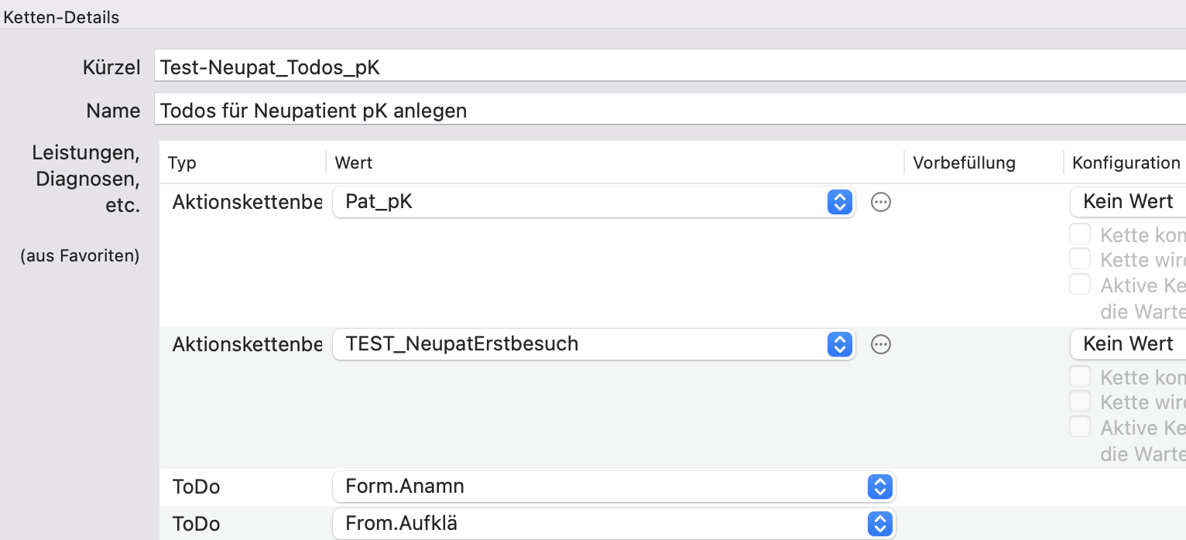The width and height of the screenshot is (1186, 540).
Task: Expand the Pat_pK value dropdown
Action: point(594,202)
